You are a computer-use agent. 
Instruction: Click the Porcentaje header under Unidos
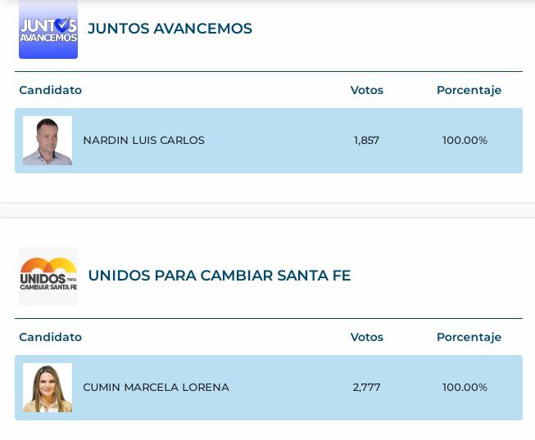coord(469,337)
